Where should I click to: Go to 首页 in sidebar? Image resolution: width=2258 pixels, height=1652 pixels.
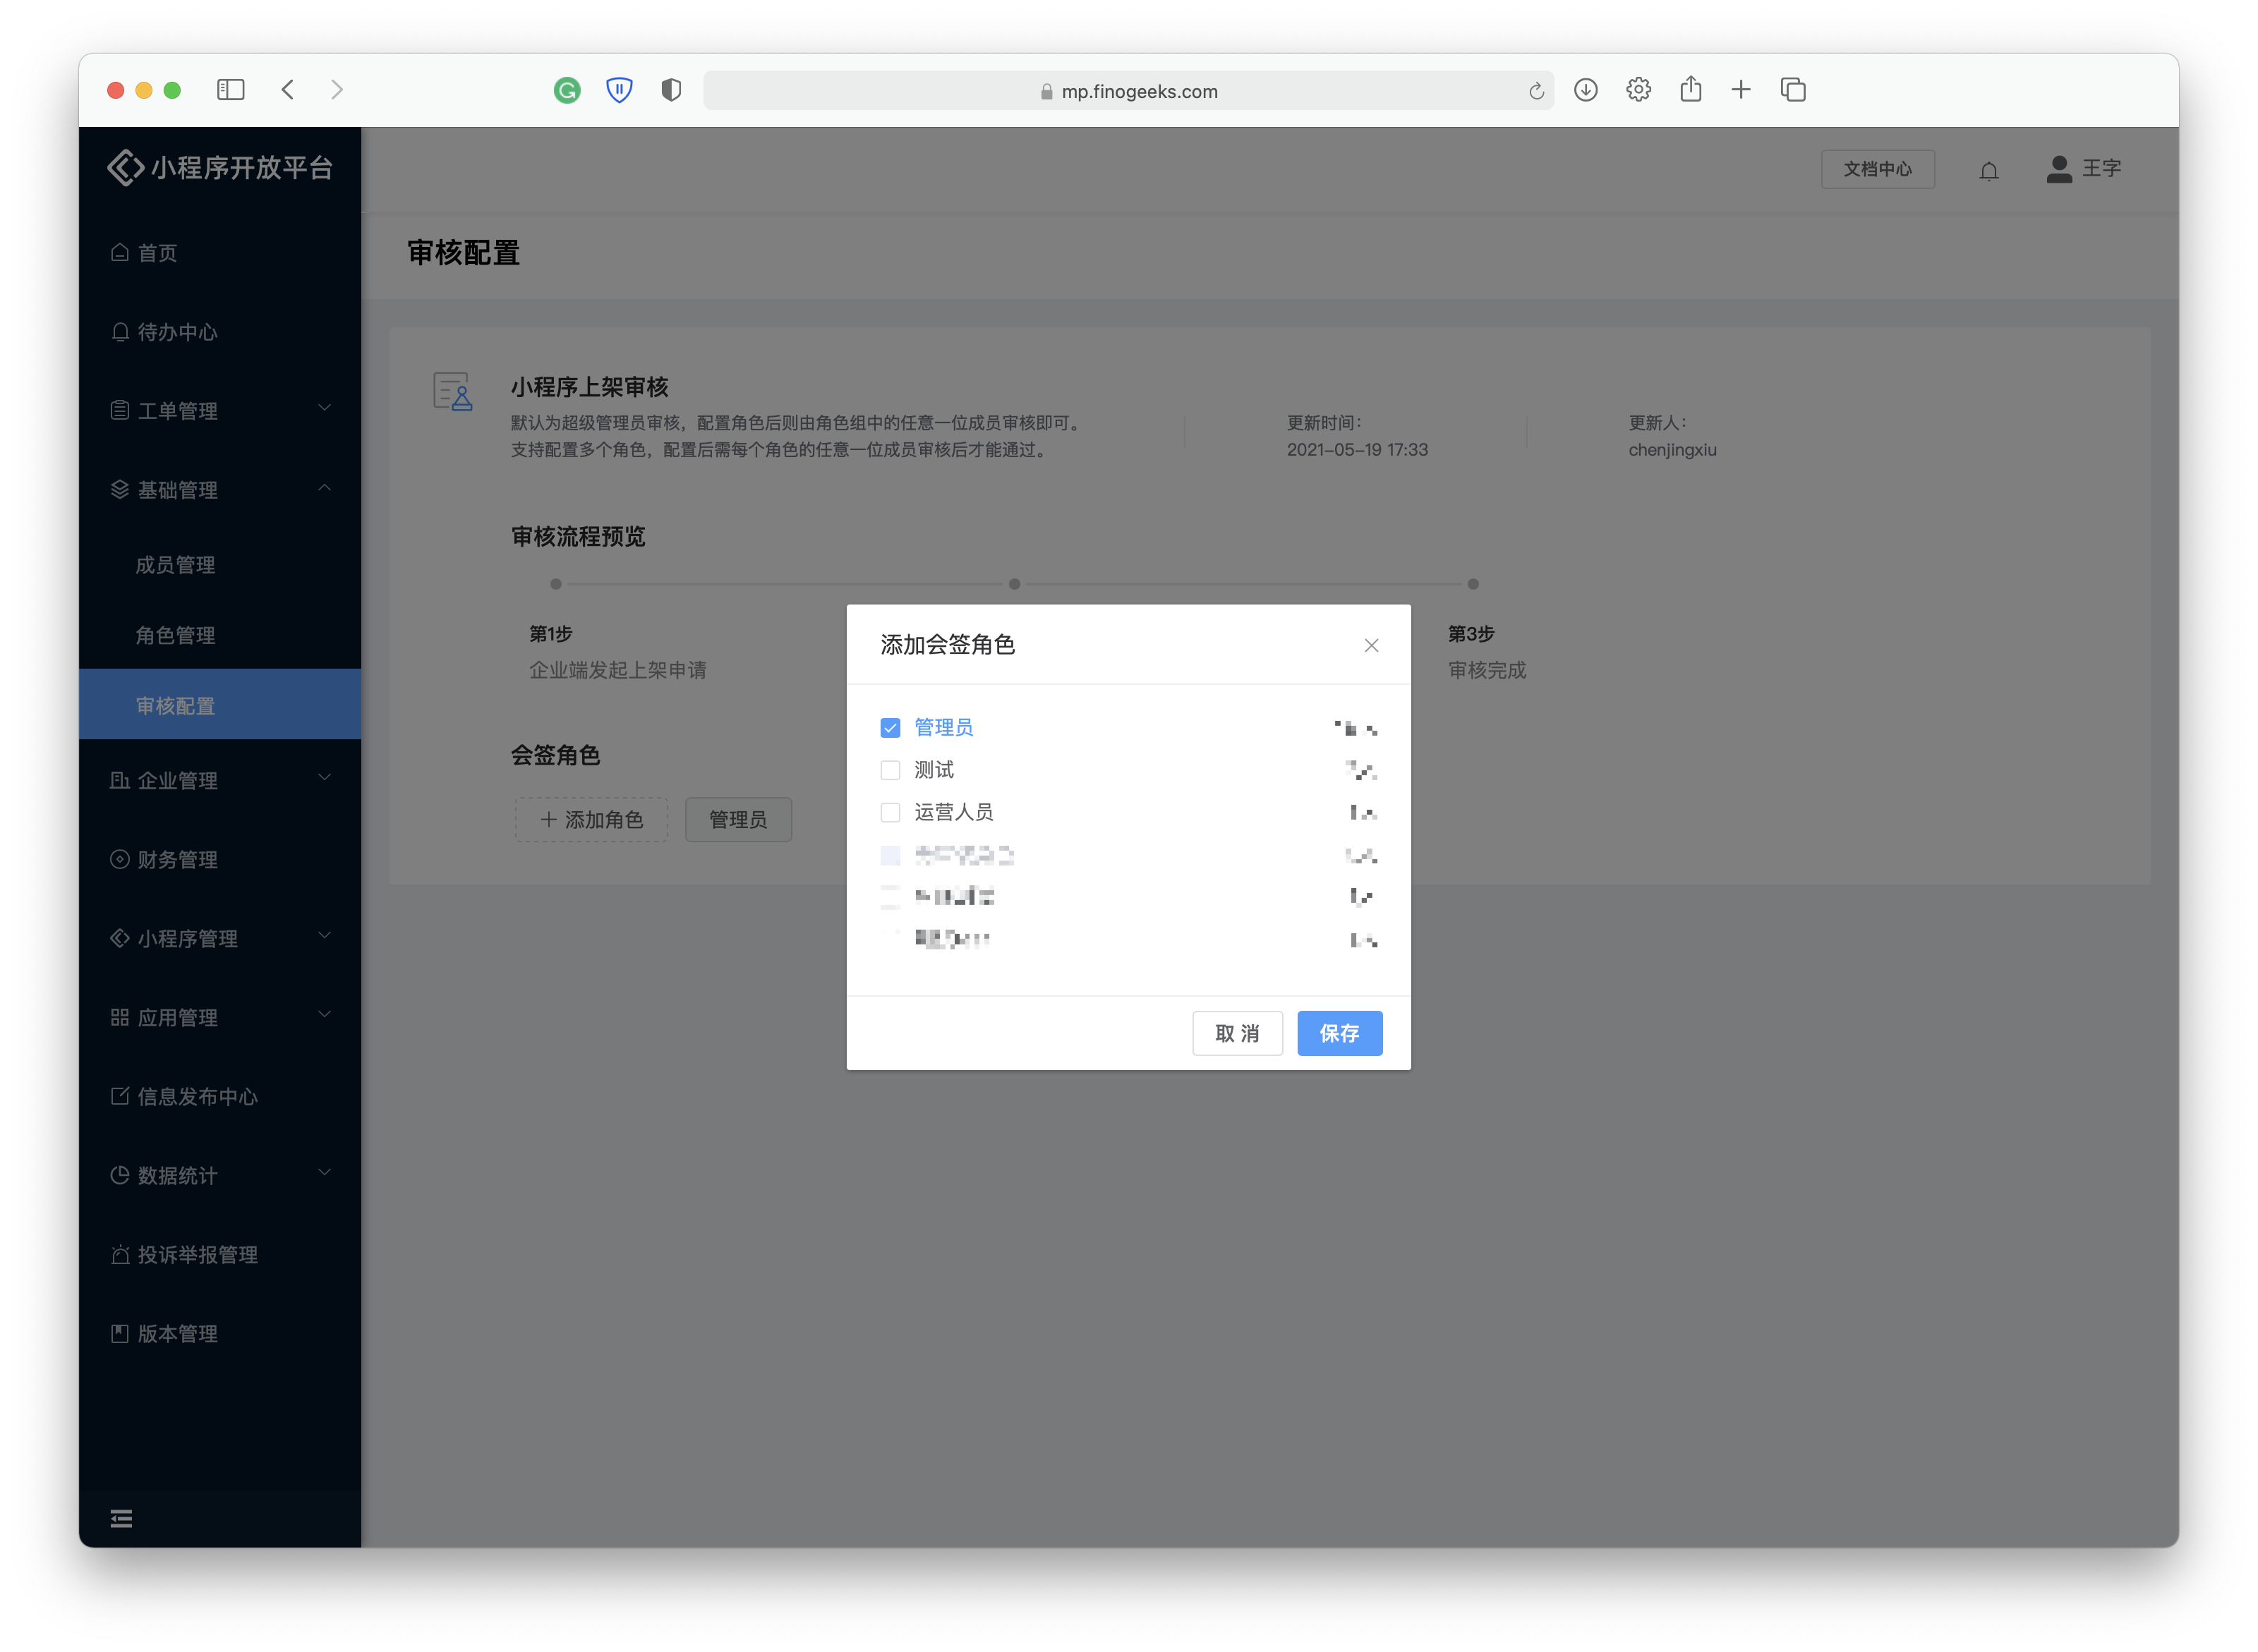coord(220,252)
